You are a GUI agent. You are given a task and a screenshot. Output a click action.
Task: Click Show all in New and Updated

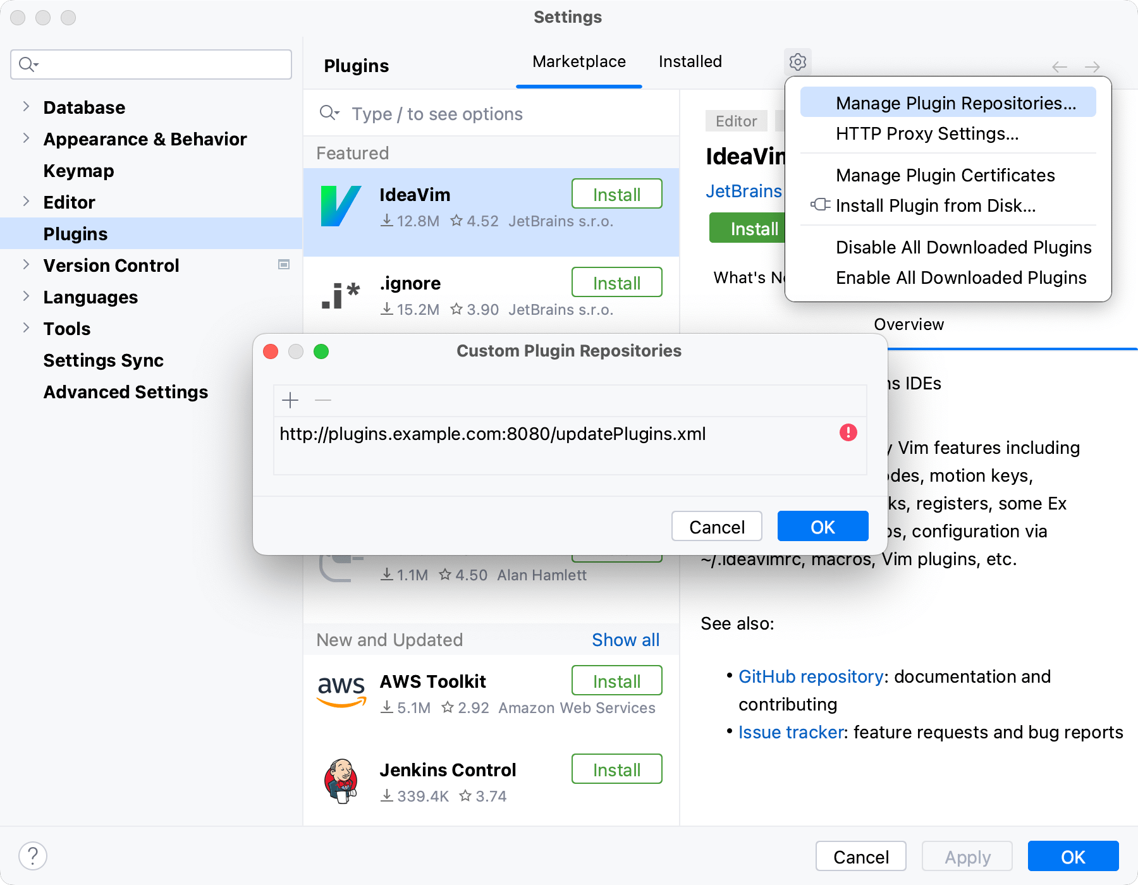(625, 640)
